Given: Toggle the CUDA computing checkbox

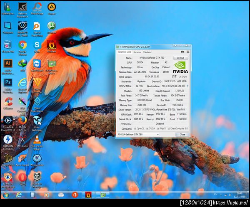Looking at the screenshot, I should 147,128.
